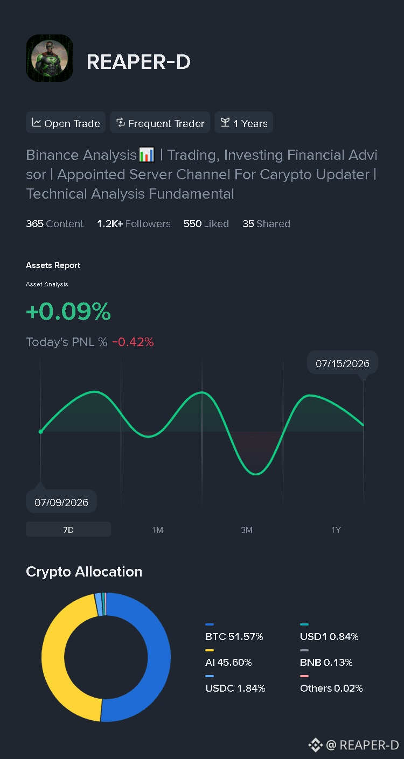Click the Binance logo watermark icon
This screenshot has width=404, height=759.
315,745
